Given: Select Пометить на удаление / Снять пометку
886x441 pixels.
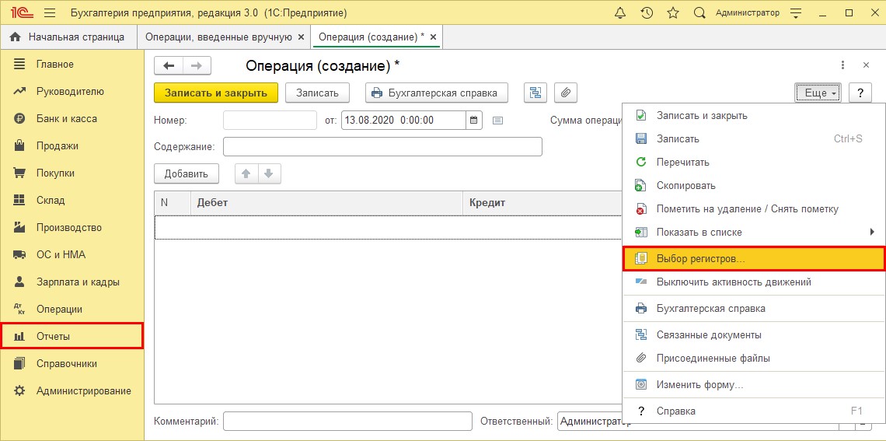Looking at the screenshot, I should tap(753, 208).
